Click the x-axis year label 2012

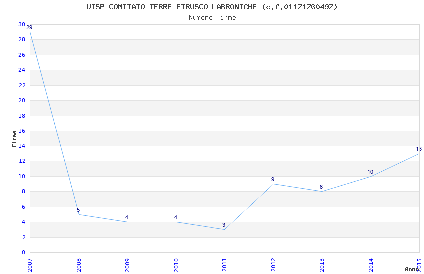coord(273,265)
